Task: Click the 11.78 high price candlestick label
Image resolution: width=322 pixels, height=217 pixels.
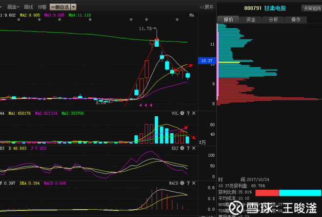Action: pos(145,29)
